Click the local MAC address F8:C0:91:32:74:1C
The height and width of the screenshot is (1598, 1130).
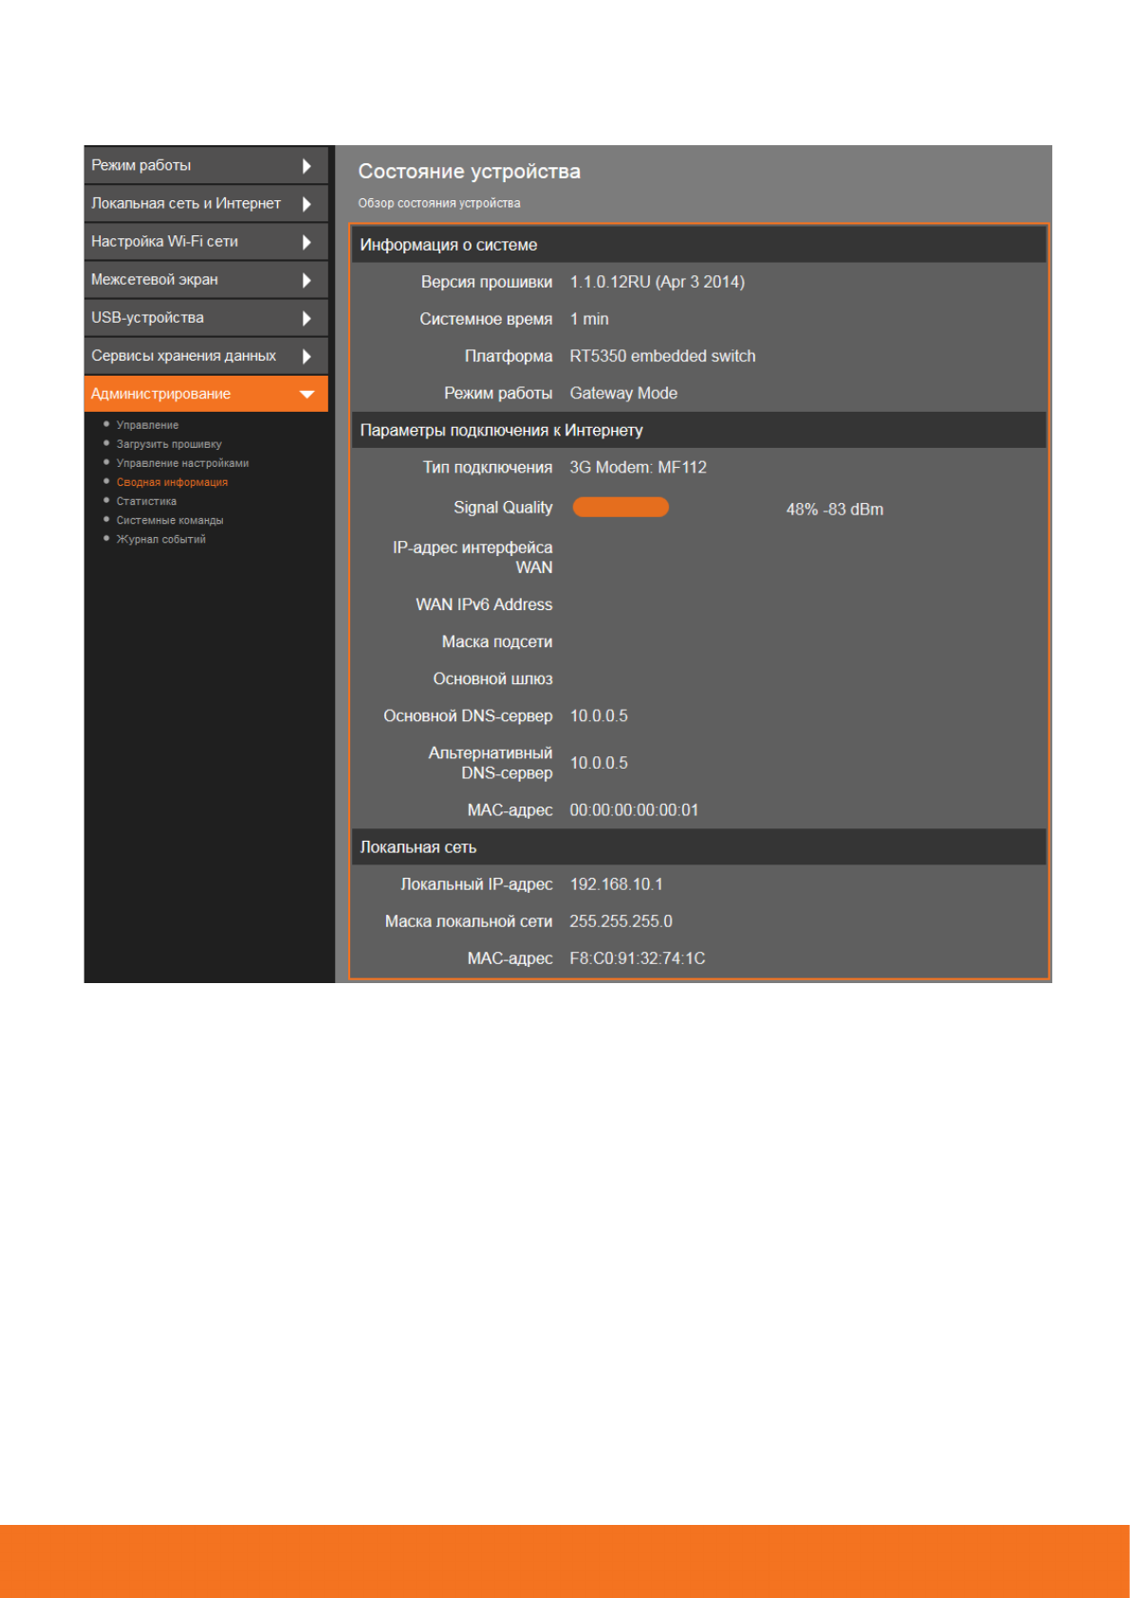[637, 958]
